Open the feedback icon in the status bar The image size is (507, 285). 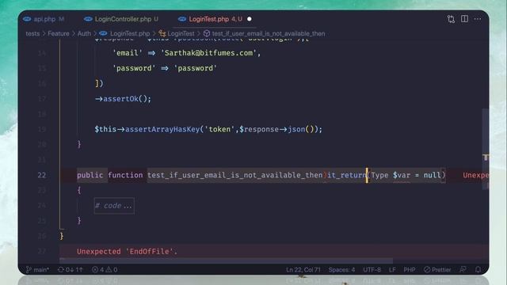click(463, 269)
